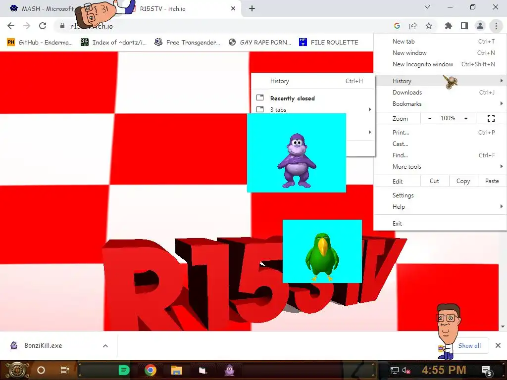Open the FILE ROULETTE bookmark
507x380 pixels.
(329, 43)
